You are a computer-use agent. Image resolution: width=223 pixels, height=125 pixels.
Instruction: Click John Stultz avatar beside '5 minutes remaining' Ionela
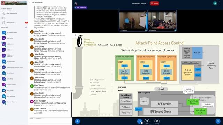point(32,32)
